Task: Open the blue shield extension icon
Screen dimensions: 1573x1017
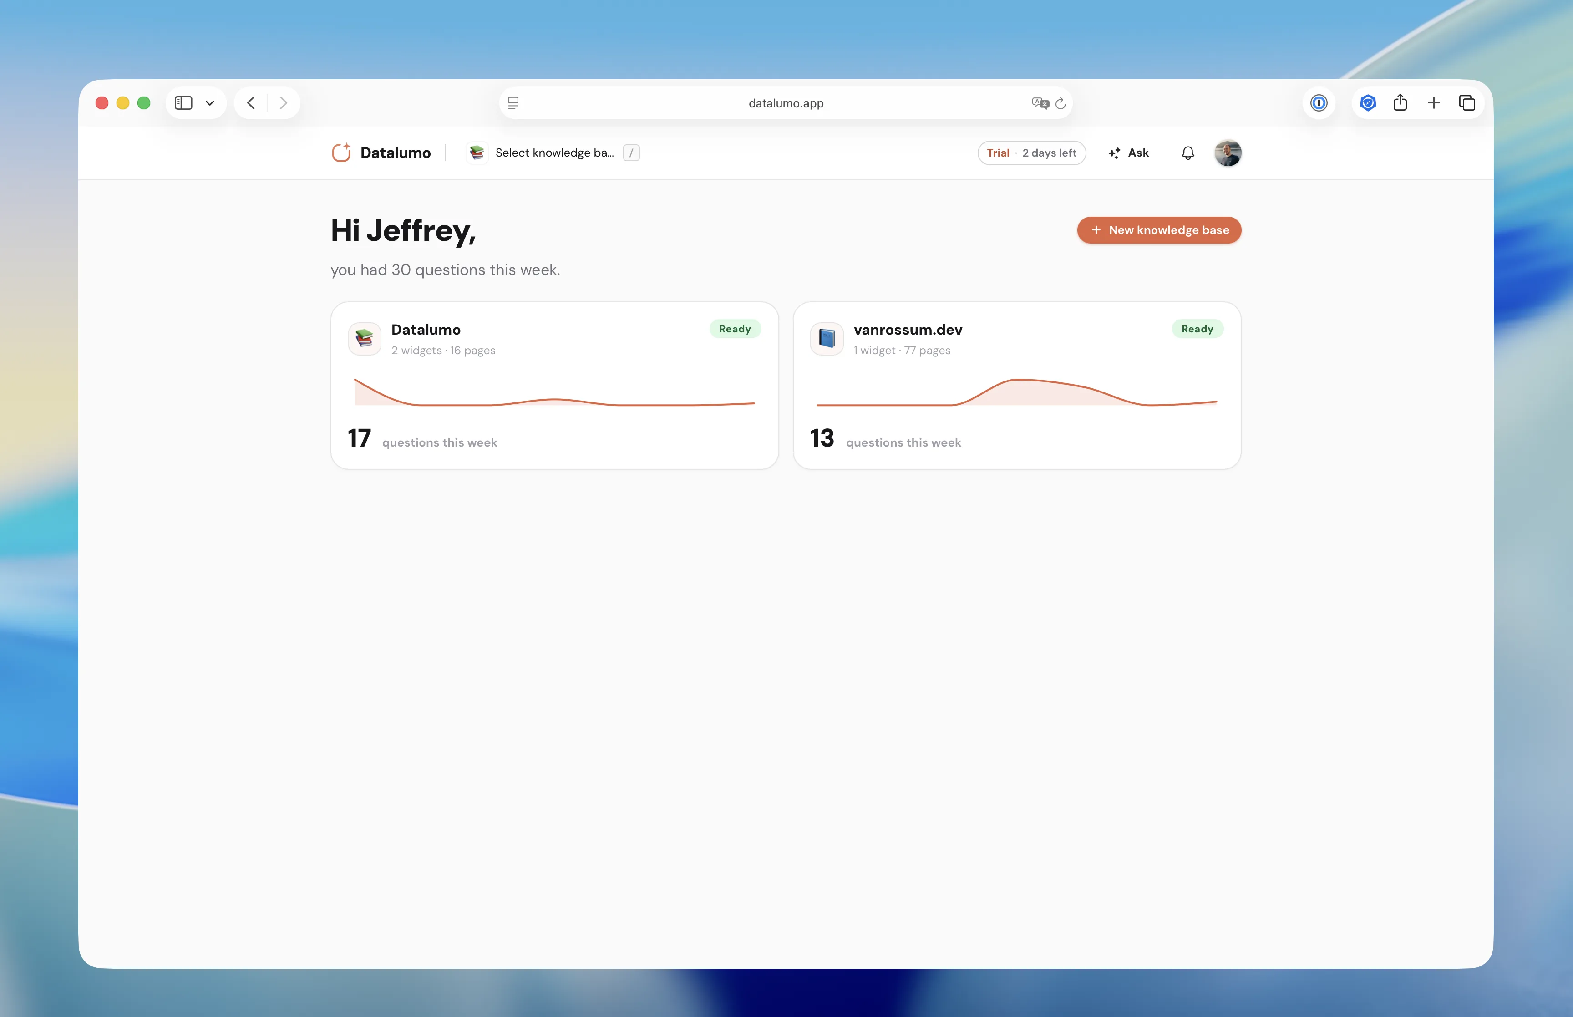Action: point(1368,103)
